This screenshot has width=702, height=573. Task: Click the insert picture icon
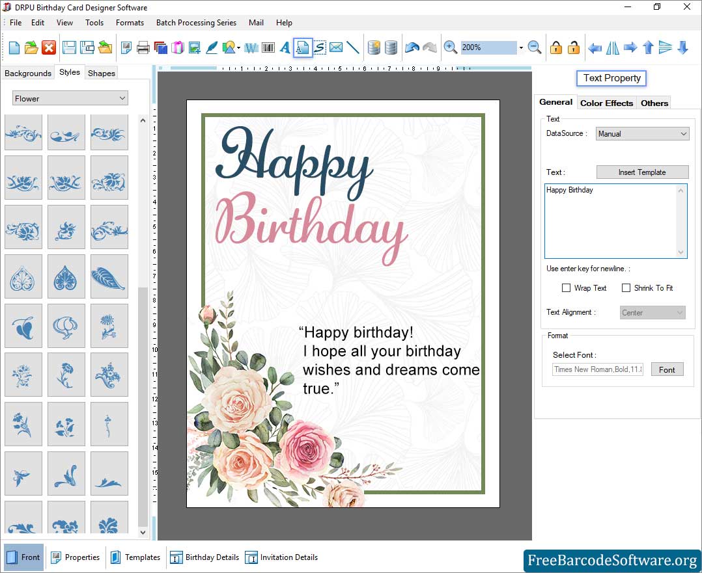[194, 47]
